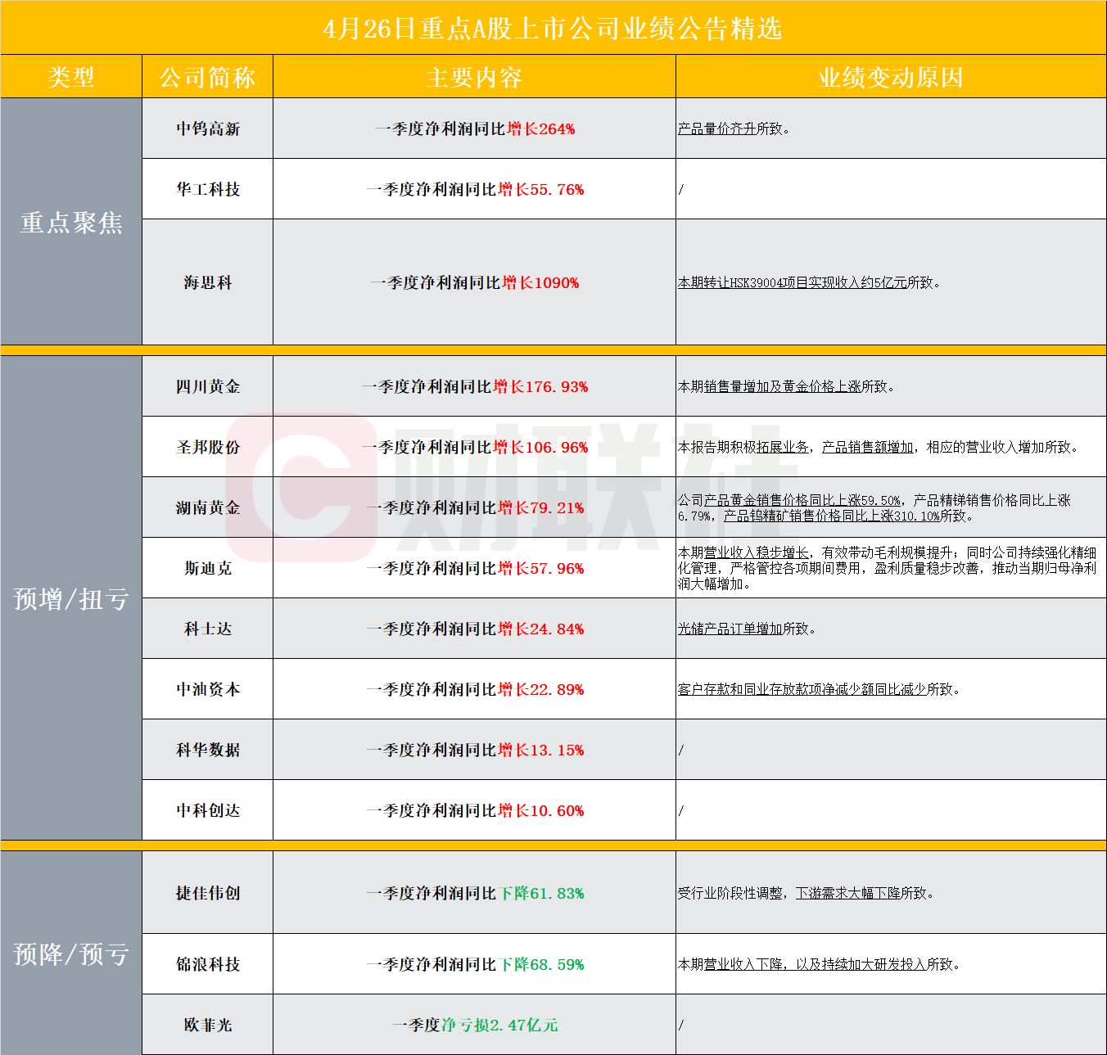Screen dimensions: 1107x1055
Task: Click the 公司简称 column header
Action: [207, 77]
